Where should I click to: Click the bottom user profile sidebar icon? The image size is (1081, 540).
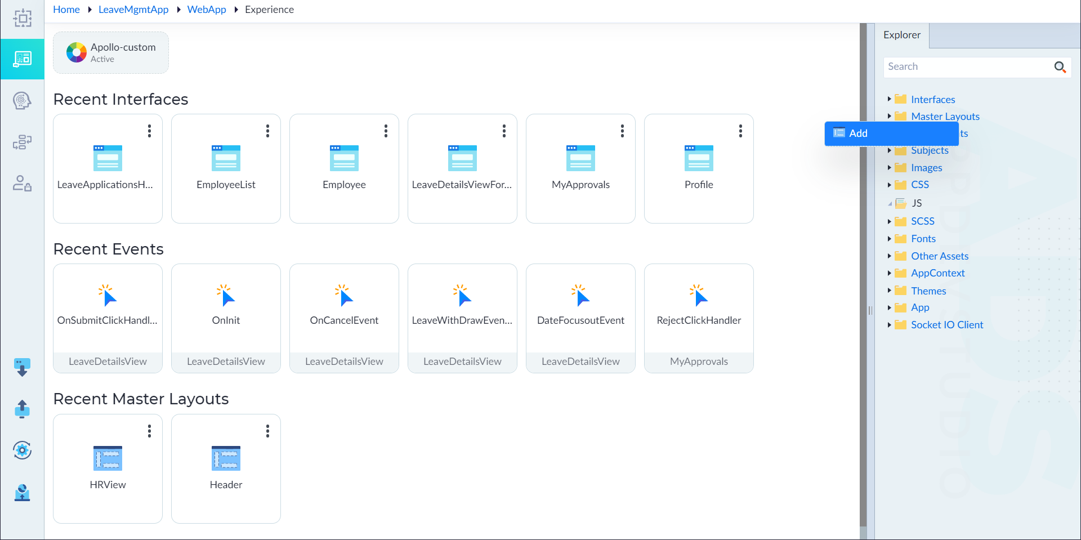pyautogui.click(x=22, y=492)
